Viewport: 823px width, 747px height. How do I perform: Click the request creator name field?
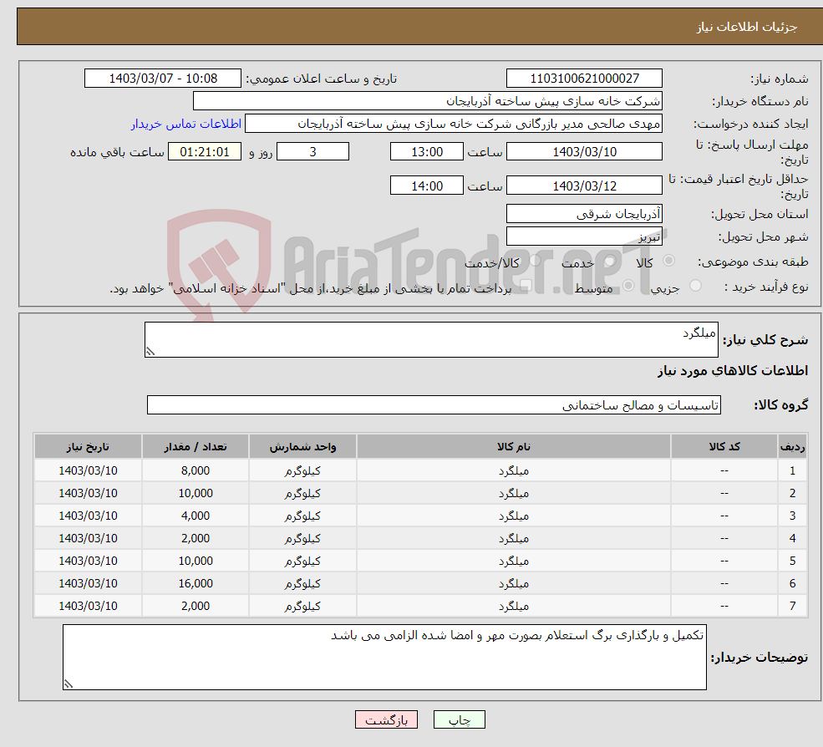pos(454,124)
